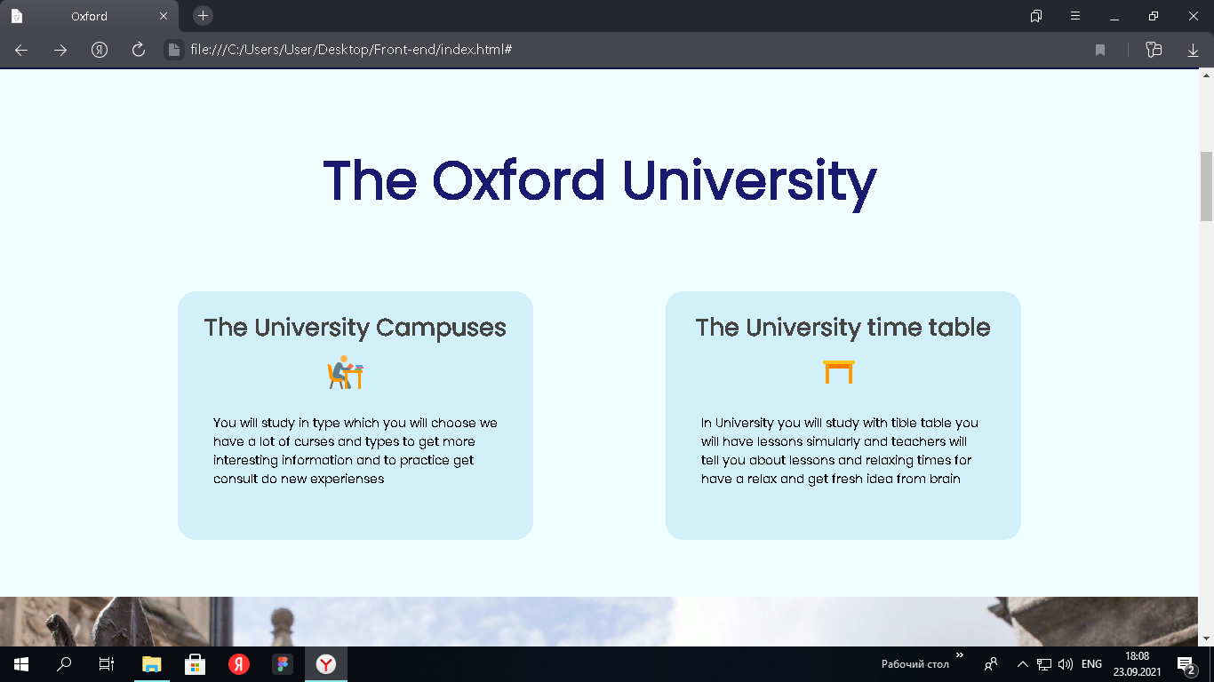Screen dimensions: 1214x682
Task: Bookmark this page
Action: pos(1100,50)
